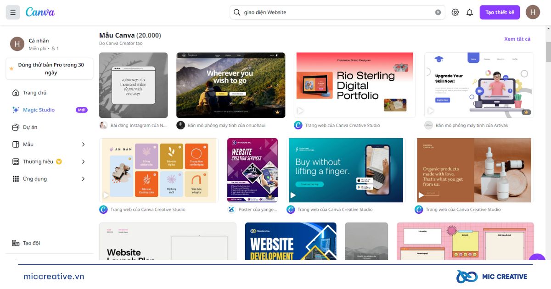551x289 pixels.
Task: Click the Miễn phí plan label
Action: [38, 48]
